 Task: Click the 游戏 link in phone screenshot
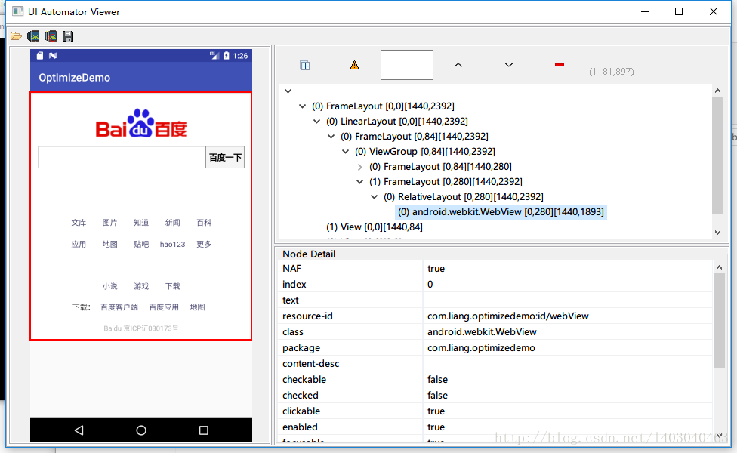click(141, 286)
